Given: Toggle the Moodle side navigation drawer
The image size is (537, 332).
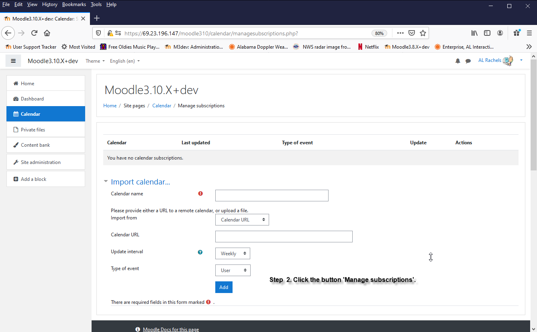Looking at the screenshot, I should pyautogui.click(x=13, y=61).
